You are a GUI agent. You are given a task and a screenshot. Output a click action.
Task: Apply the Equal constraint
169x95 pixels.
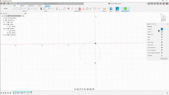click(x=68, y=9)
